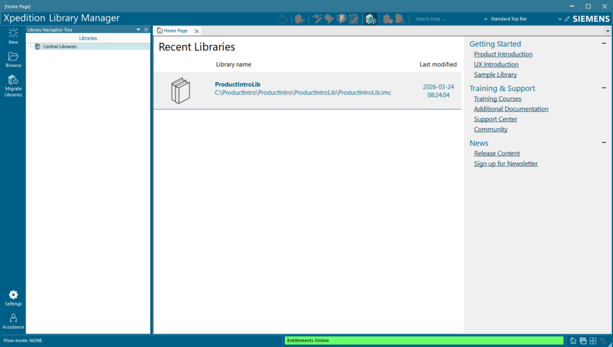The height and width of the screenshot is (347, 613).
Task: Collapse the News section
Action: click(x=604, y=143)
